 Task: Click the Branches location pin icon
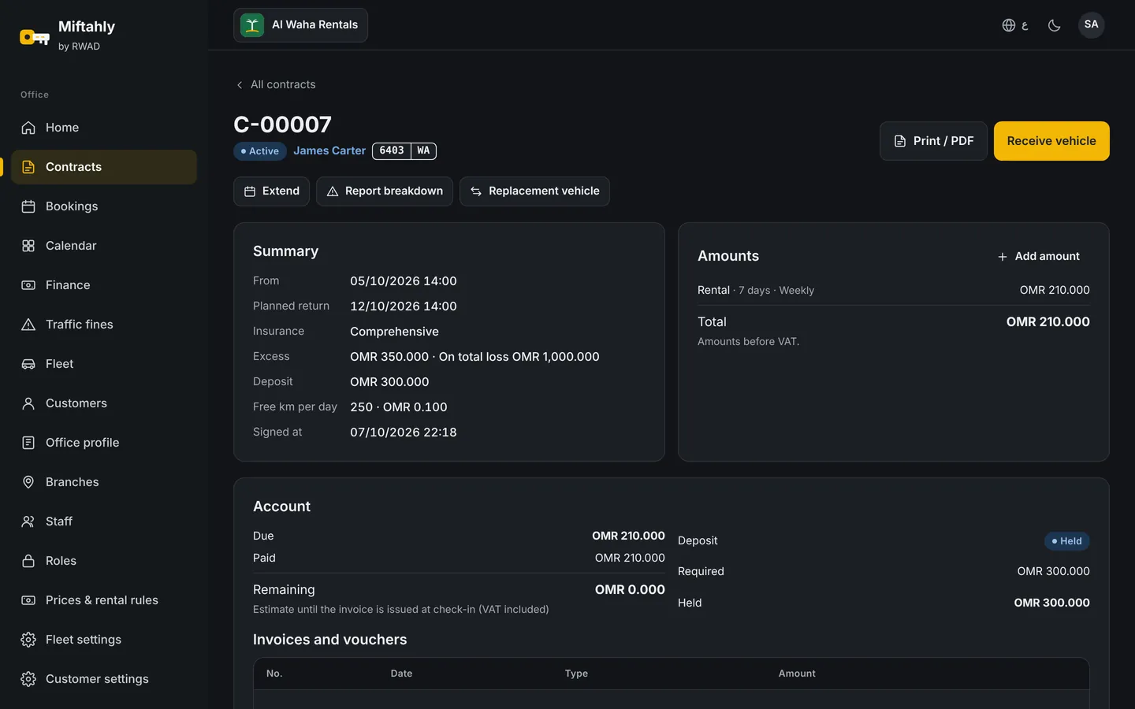pos(28,482)
